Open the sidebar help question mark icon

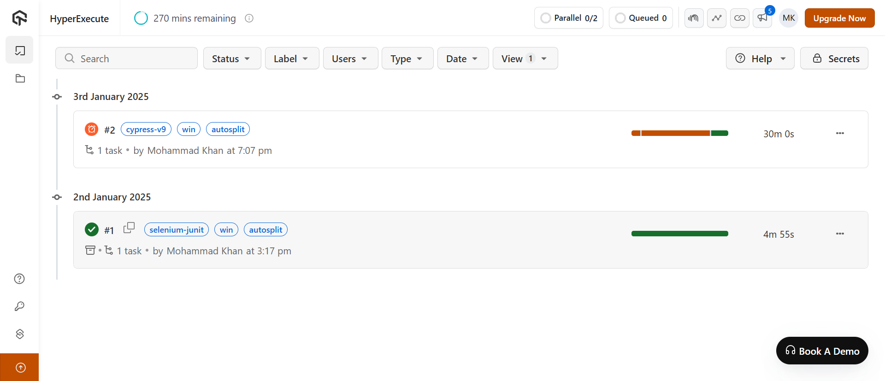(x=19, y=279)
